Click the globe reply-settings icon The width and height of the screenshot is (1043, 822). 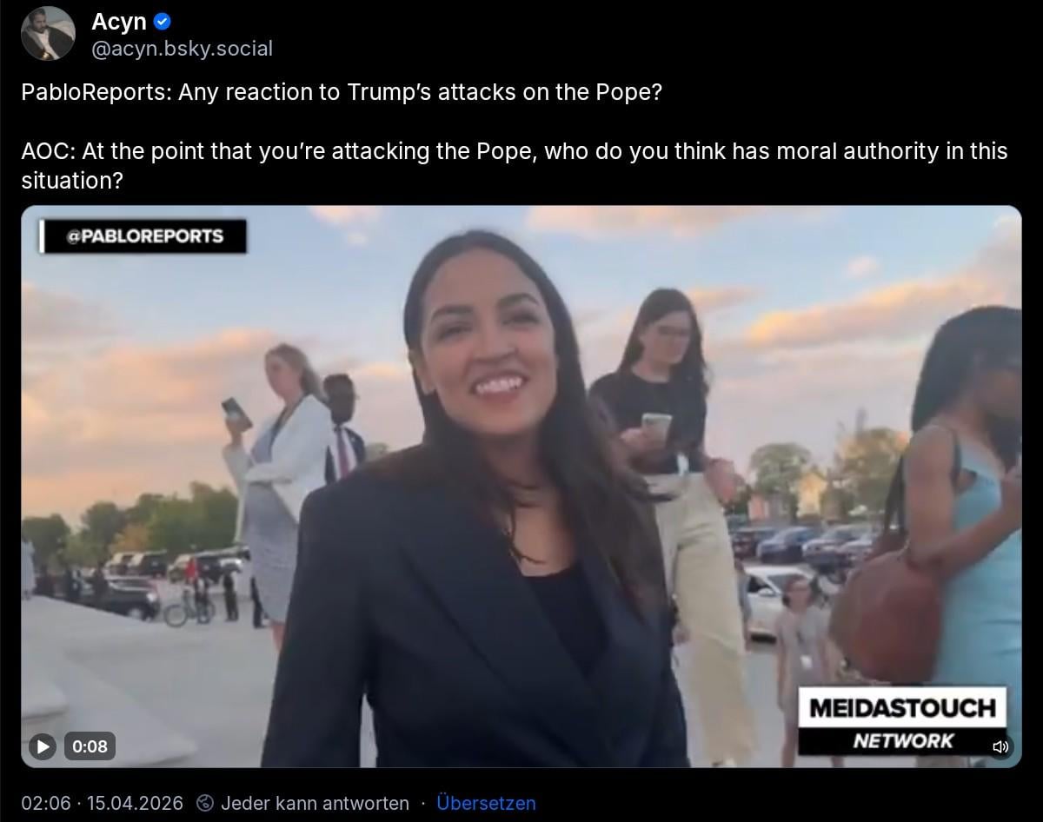pos(205,803)
